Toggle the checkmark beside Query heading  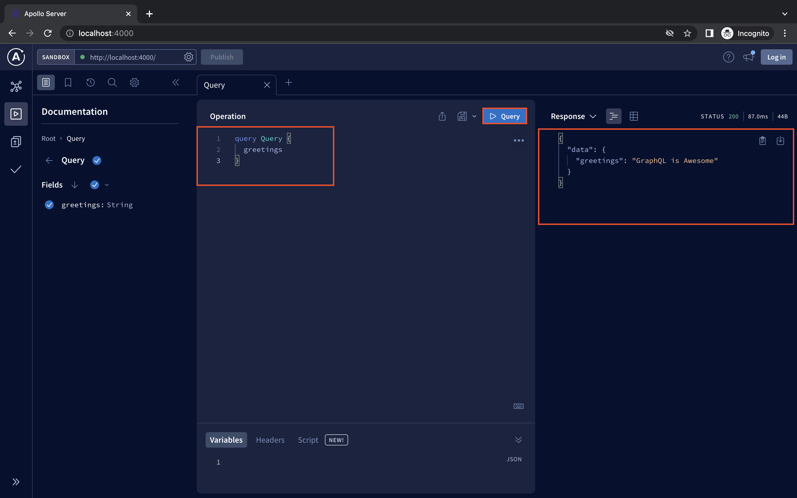97,160
